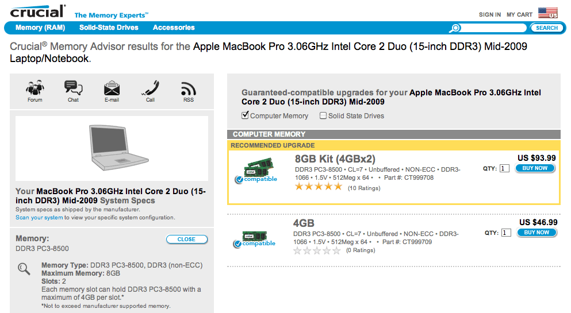
Task: Click the magnifier icon in search bar
Action: [455, 28]
